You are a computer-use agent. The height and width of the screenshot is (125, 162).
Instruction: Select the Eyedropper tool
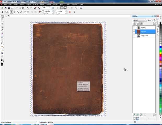pos(2,30)
